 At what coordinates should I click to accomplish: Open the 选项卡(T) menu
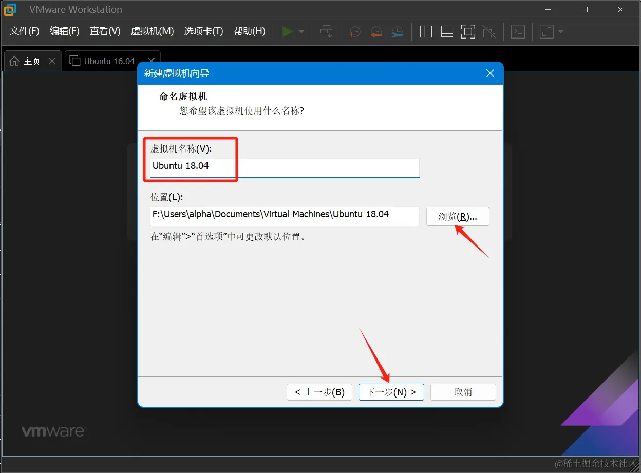click(204, 31)
